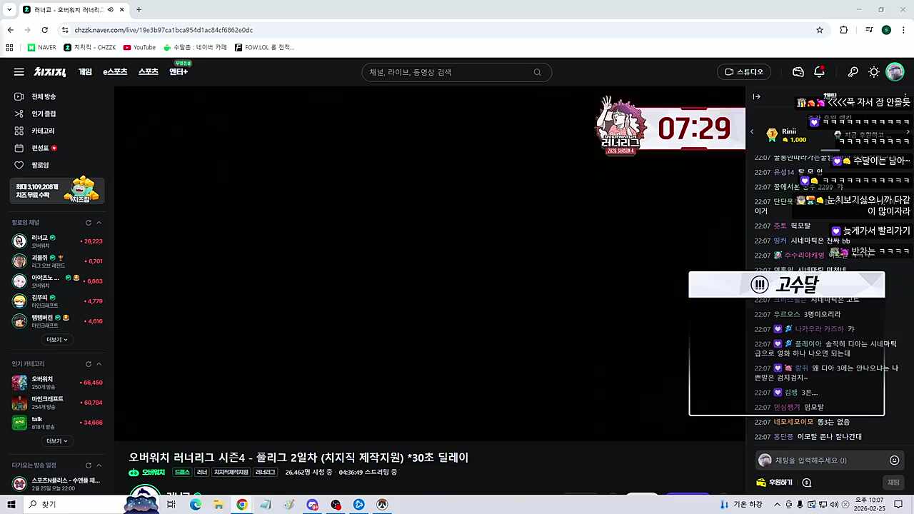914x514 pixels.
Task: Select the 전체 방송 sidebar icon
Action: [18, 96]
